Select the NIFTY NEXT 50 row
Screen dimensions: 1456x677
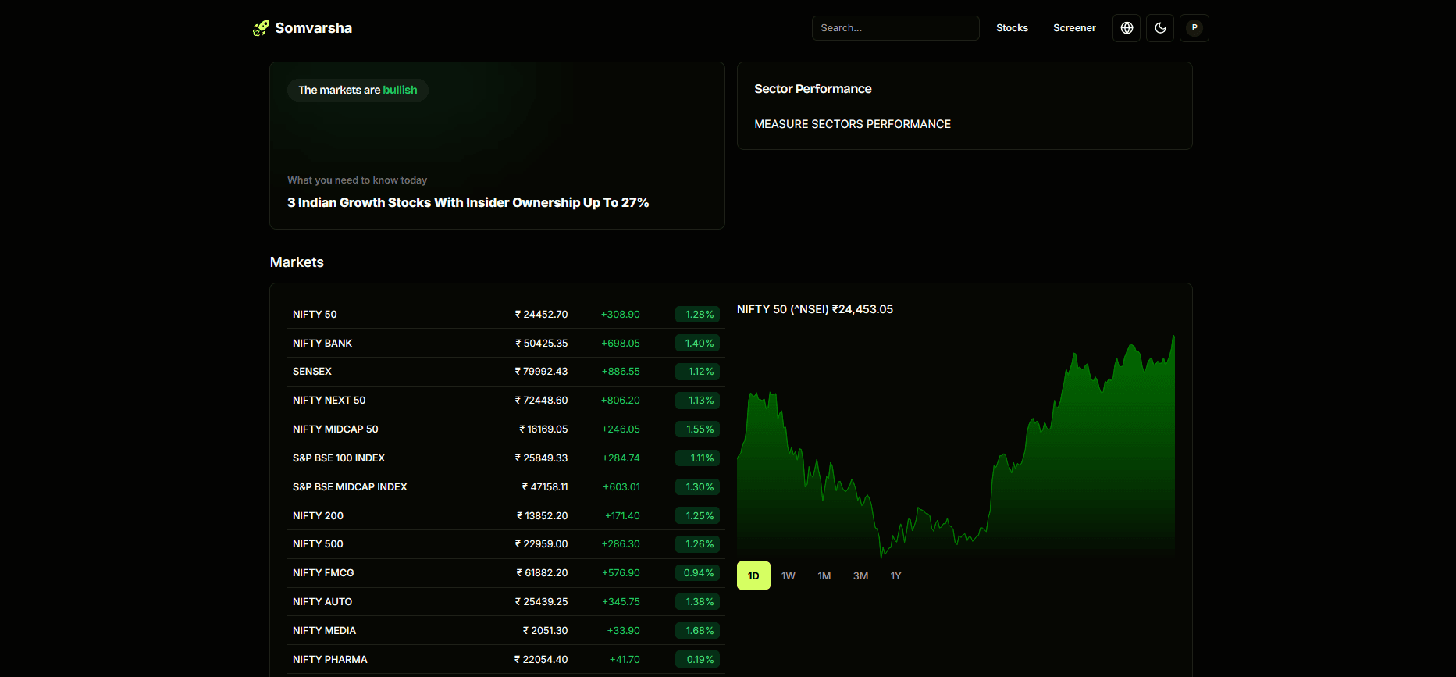pos(506,401)
